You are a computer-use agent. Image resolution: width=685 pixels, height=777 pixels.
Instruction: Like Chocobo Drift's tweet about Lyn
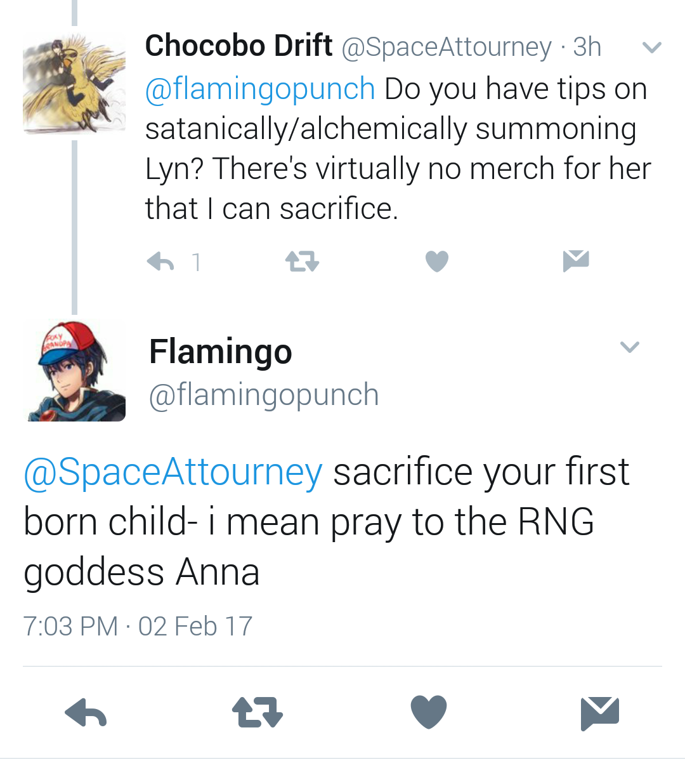(436, 261)
